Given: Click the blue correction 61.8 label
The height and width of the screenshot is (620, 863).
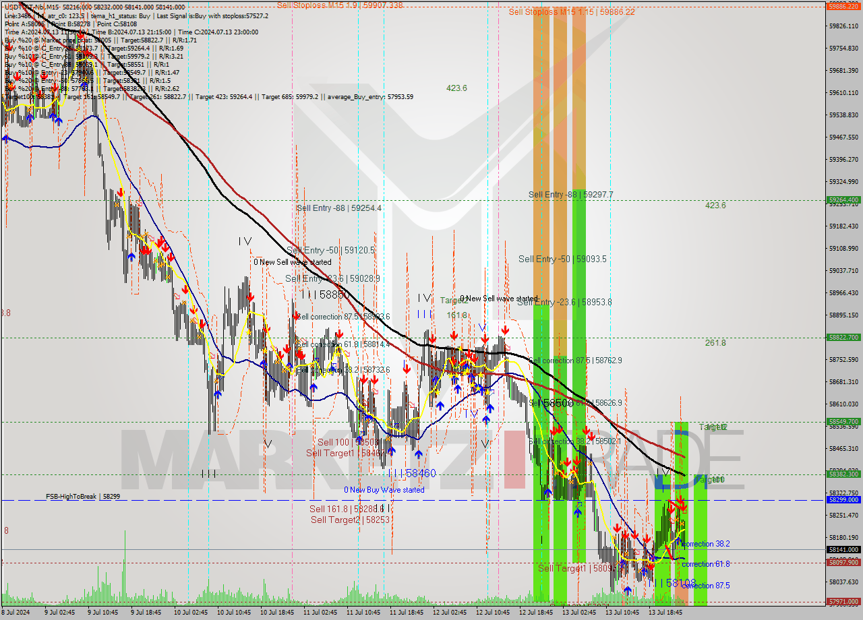Looking at the screenshot, I should pyautogui.click(x=705, y=564).
